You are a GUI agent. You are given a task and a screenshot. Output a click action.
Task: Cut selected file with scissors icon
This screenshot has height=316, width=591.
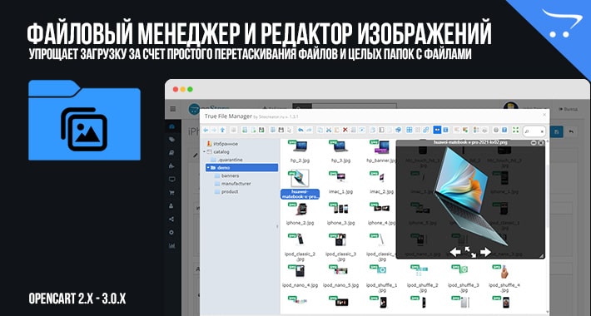pos(329,130)
